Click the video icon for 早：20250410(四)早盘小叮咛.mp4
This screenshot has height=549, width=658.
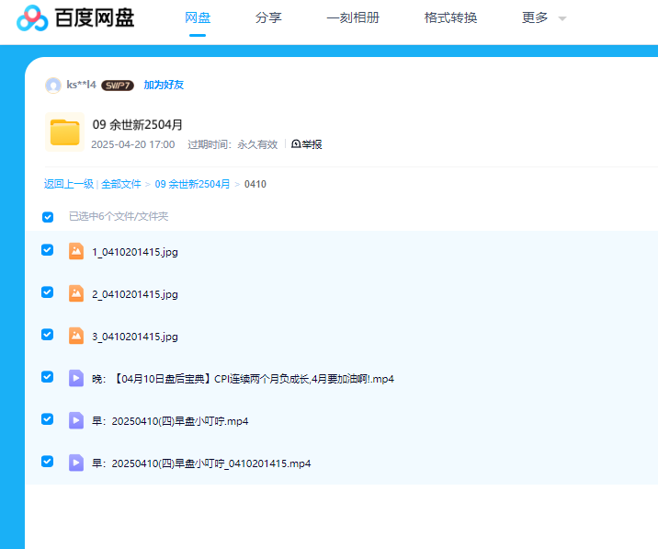coord(76,420)
